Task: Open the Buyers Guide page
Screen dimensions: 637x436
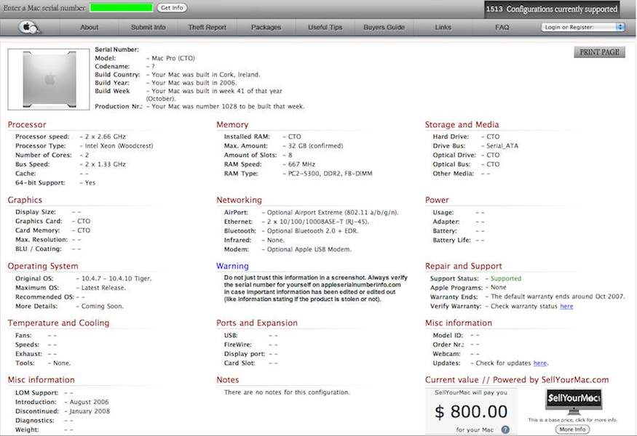Action: (x=384, y=27)
